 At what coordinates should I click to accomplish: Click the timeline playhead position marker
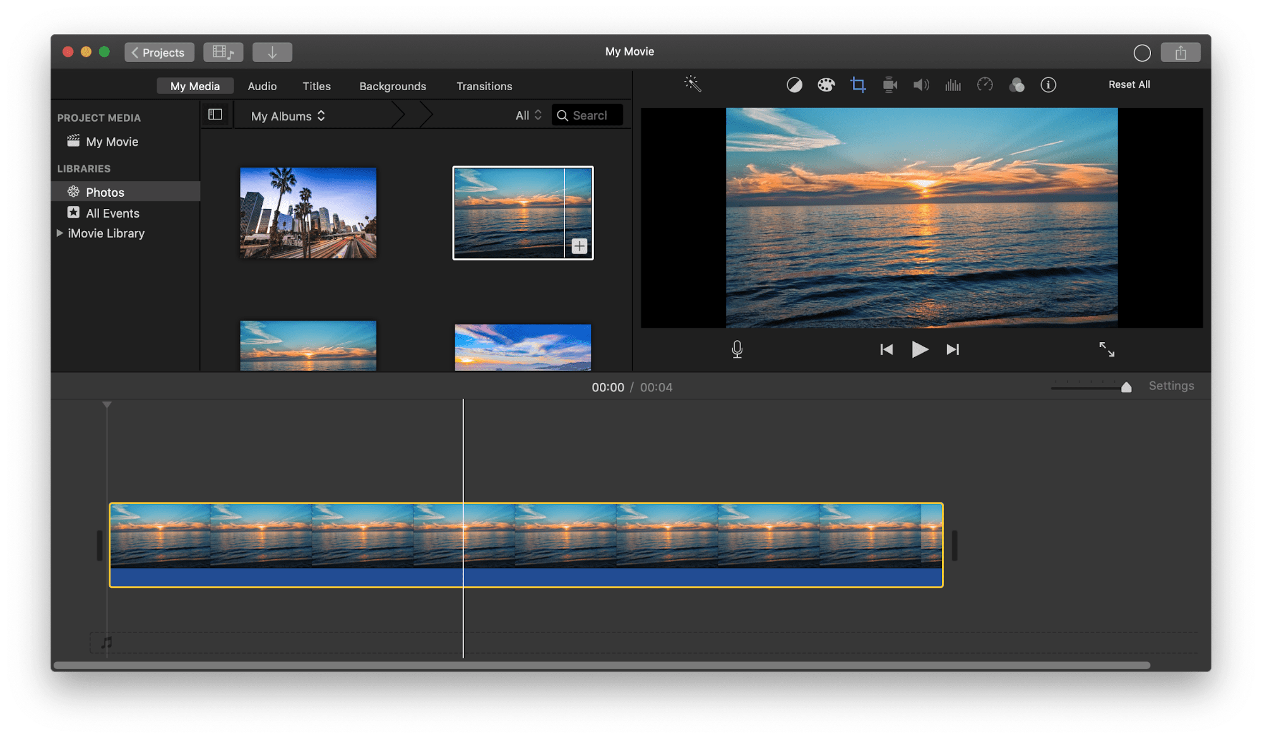tap(107, 404)
